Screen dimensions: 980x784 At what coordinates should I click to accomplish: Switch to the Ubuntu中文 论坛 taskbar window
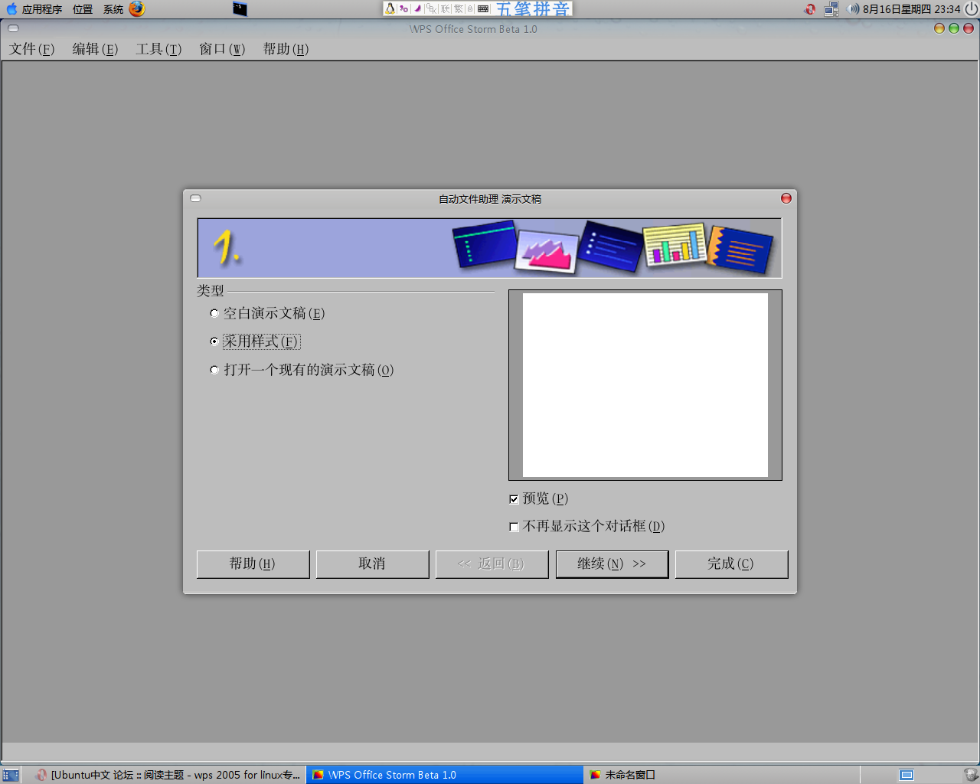[169, 775]
